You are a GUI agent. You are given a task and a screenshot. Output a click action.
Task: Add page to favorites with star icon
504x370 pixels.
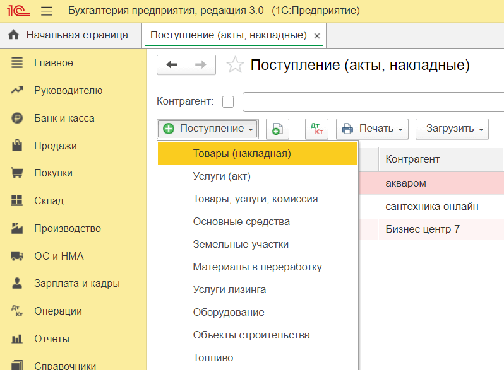[x=235, y=65]
